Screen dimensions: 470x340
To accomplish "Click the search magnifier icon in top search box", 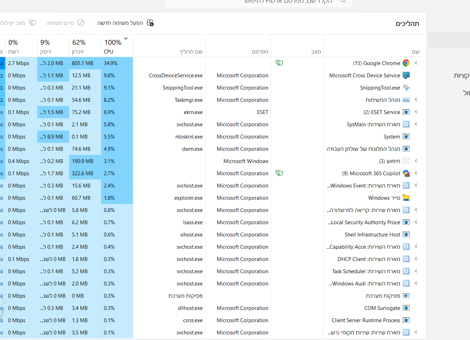I will tap(343, 1).
